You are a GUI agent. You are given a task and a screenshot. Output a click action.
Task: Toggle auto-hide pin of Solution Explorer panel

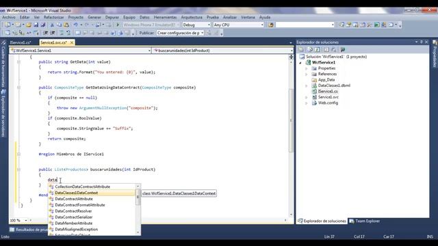tap(422, 42)
